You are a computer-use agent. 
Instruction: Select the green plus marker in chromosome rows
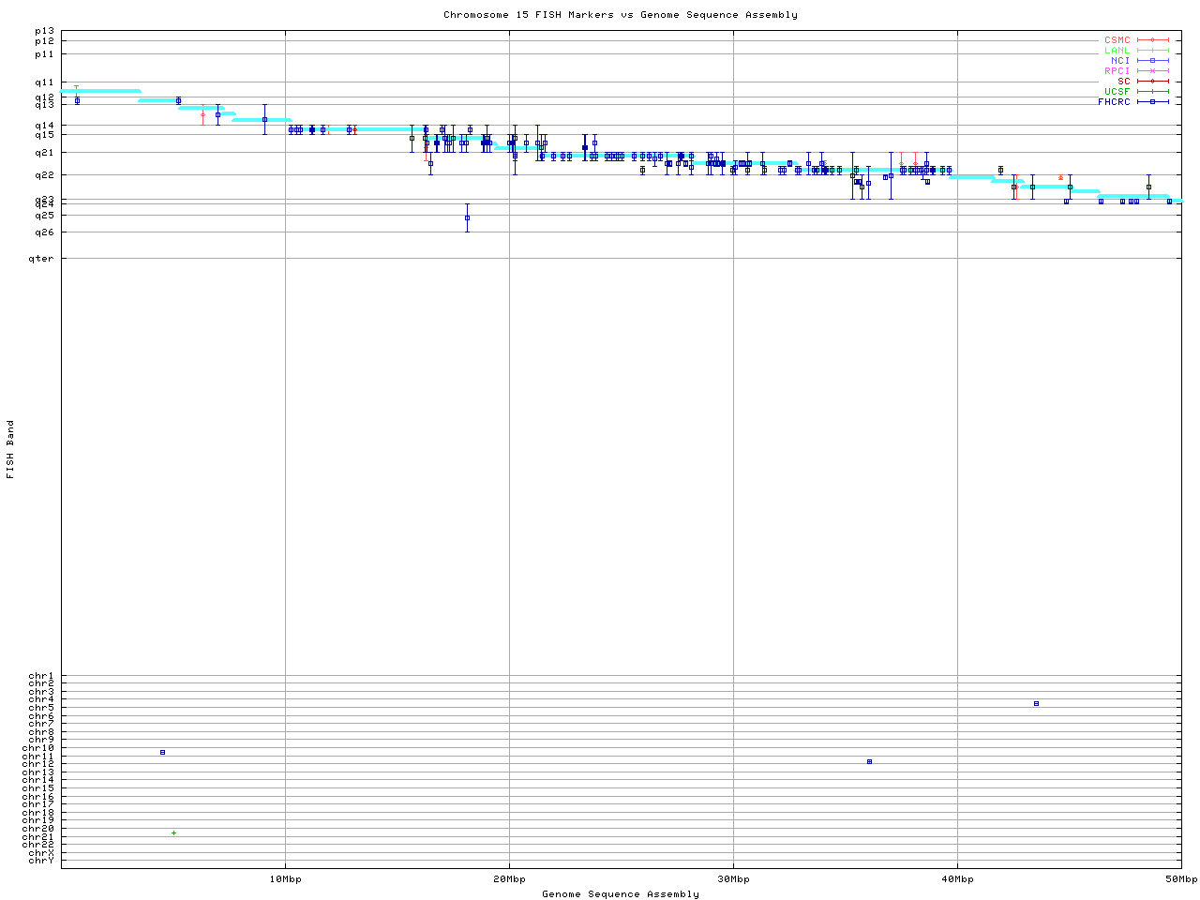(173, 832)
